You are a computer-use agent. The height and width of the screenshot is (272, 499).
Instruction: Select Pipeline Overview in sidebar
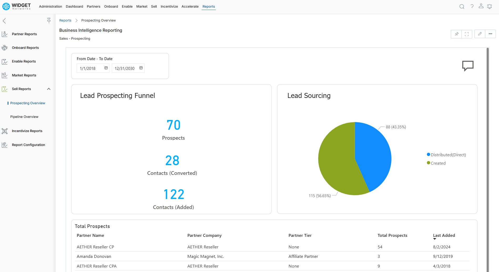24,117
